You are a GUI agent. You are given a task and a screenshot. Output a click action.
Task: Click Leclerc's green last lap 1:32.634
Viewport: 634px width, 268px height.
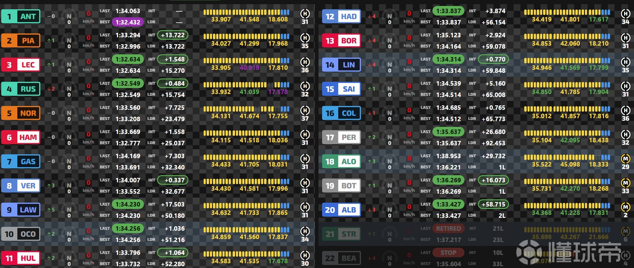tap(128, 59)
